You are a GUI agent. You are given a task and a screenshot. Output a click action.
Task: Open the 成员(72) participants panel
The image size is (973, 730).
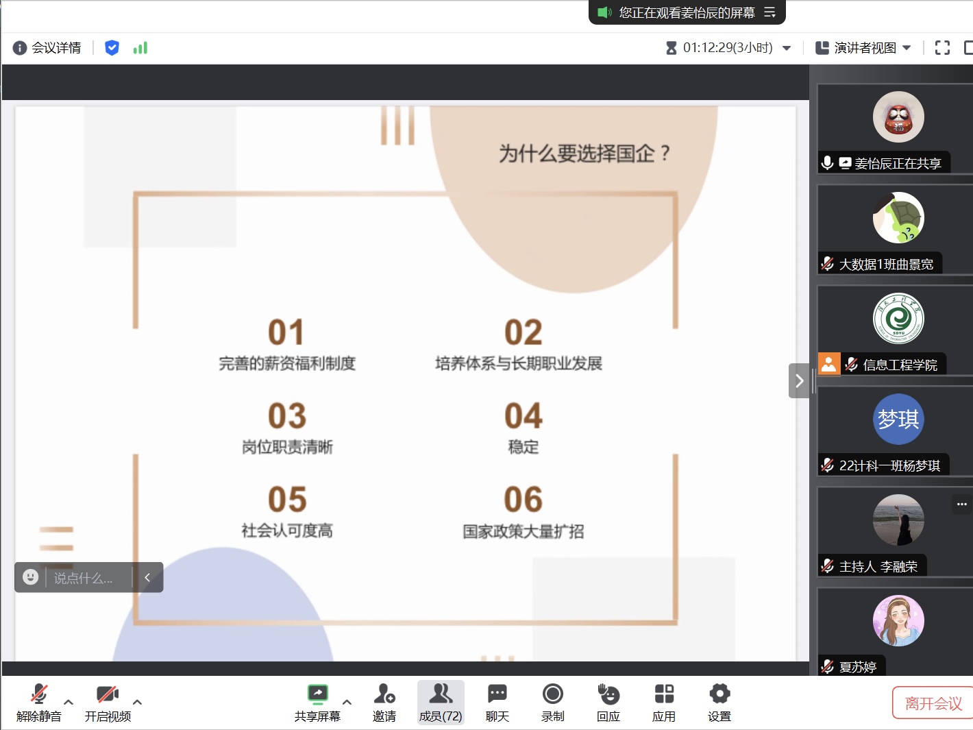441,703
